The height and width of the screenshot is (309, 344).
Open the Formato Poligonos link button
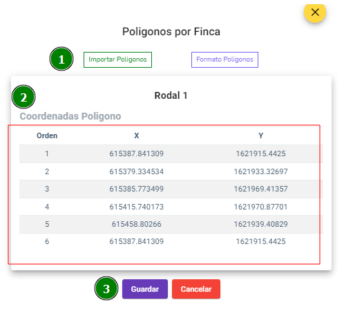point(224,59)
